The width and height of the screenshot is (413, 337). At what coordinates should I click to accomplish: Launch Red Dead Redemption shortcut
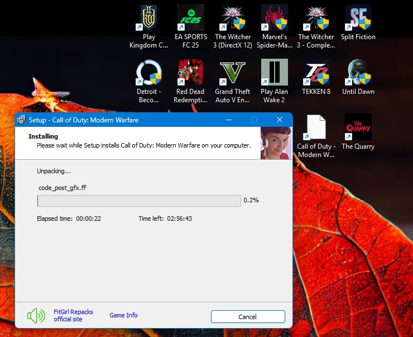pos(190,81)
